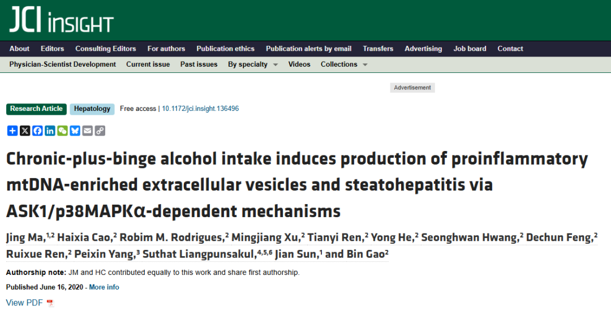611x315 pixels.
Task: Open the Job board link
Action: (x=470, y=49)
